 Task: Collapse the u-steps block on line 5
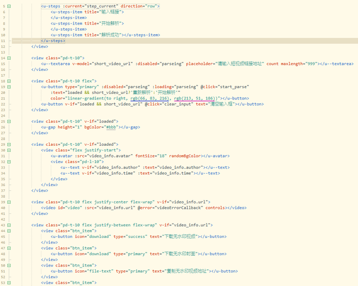point(9,6)
